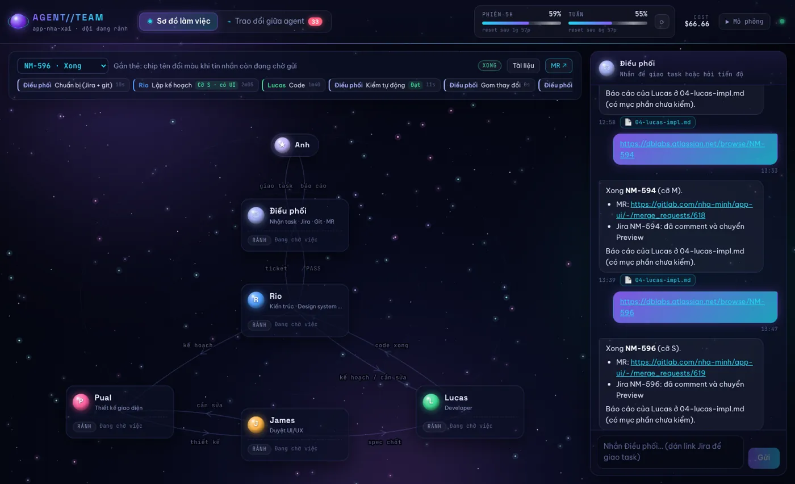Click James's orange J avatar

tap(256, 424)
